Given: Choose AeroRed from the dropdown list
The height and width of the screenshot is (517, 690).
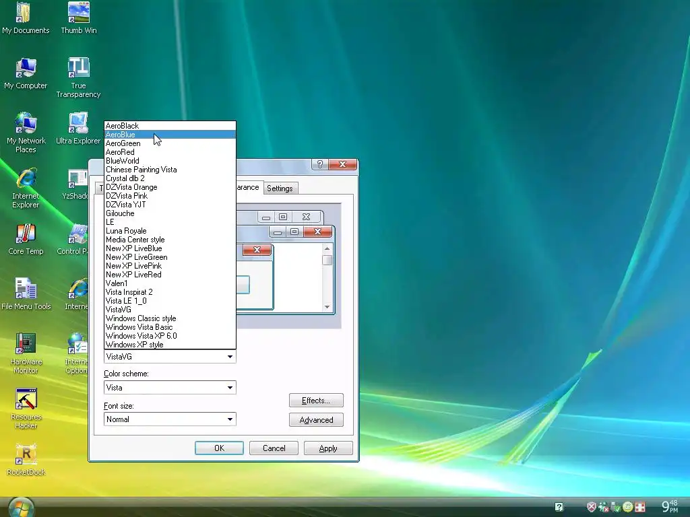Looking at the screenshot, I should (170, 152).
